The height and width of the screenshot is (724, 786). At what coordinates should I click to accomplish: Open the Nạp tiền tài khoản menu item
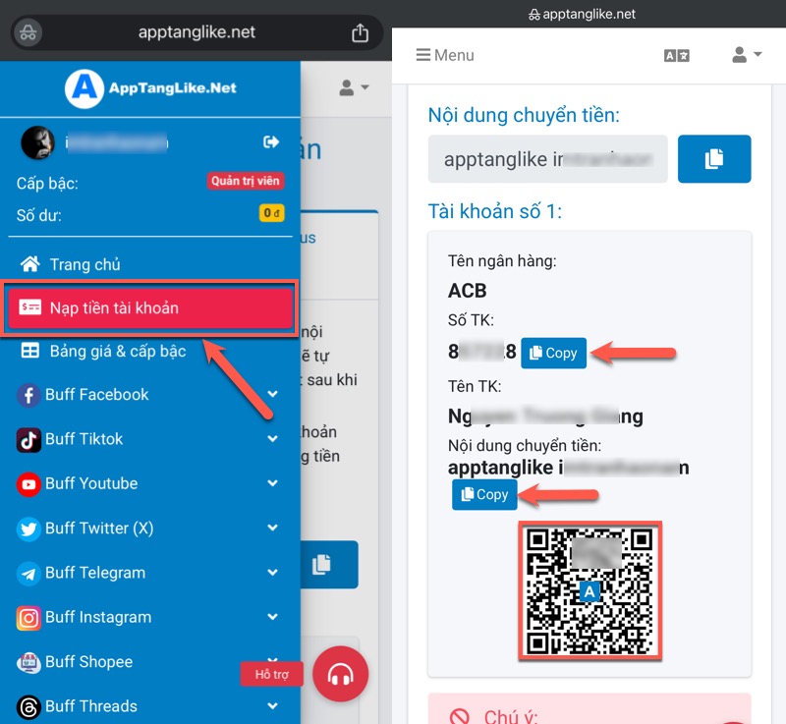tap(149, 308)
